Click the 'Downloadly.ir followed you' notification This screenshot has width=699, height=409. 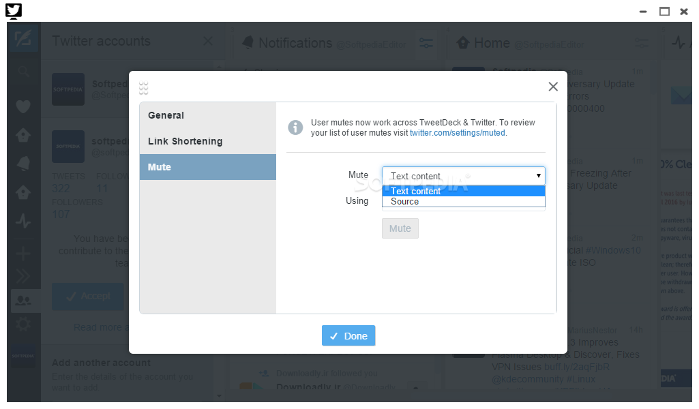coord(327,374)
